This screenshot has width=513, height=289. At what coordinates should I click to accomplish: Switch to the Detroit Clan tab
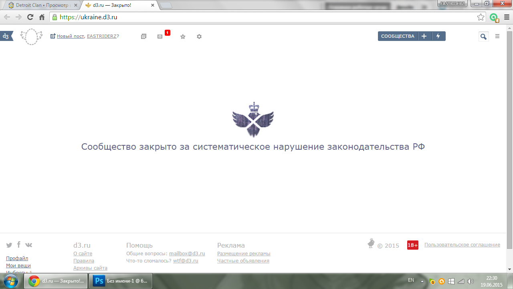(x=40, y=6)
